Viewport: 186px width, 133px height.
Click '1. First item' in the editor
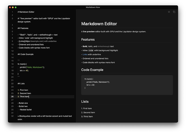(x=23, y=90)
